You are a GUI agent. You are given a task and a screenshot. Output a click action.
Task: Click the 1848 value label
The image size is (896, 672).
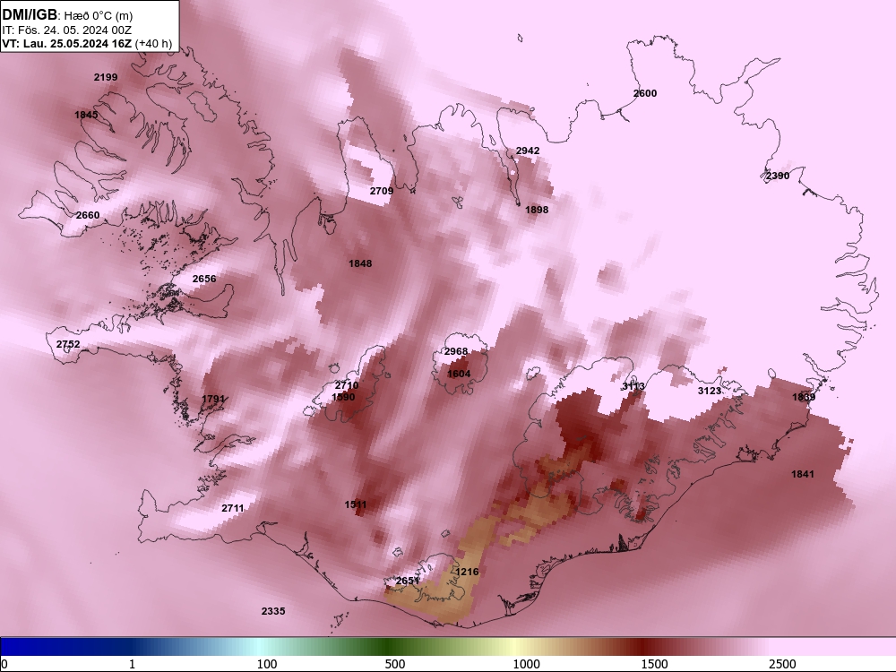pos(360,263)
